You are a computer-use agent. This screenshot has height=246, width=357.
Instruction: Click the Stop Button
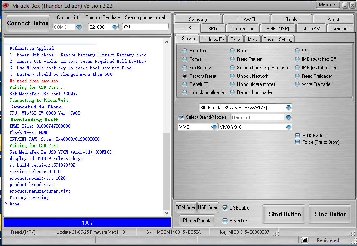tap(329, 214)
